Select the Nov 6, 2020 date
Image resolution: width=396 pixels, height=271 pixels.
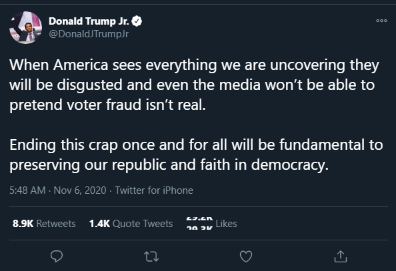[x=80, y=190]
